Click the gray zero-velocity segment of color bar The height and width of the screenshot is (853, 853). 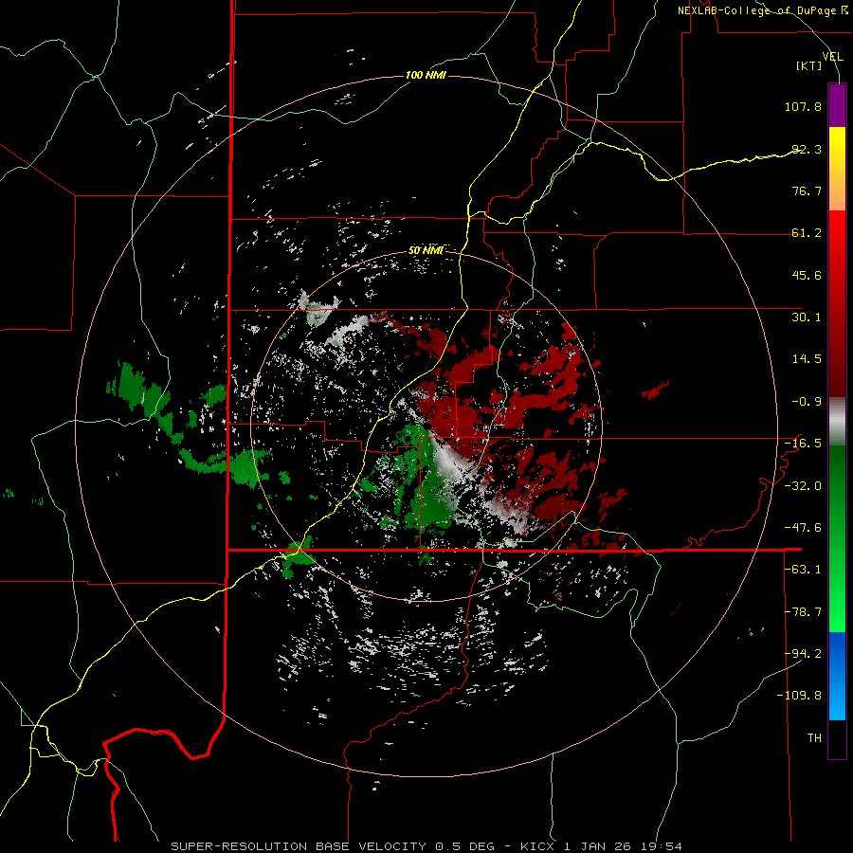point(837,422)
